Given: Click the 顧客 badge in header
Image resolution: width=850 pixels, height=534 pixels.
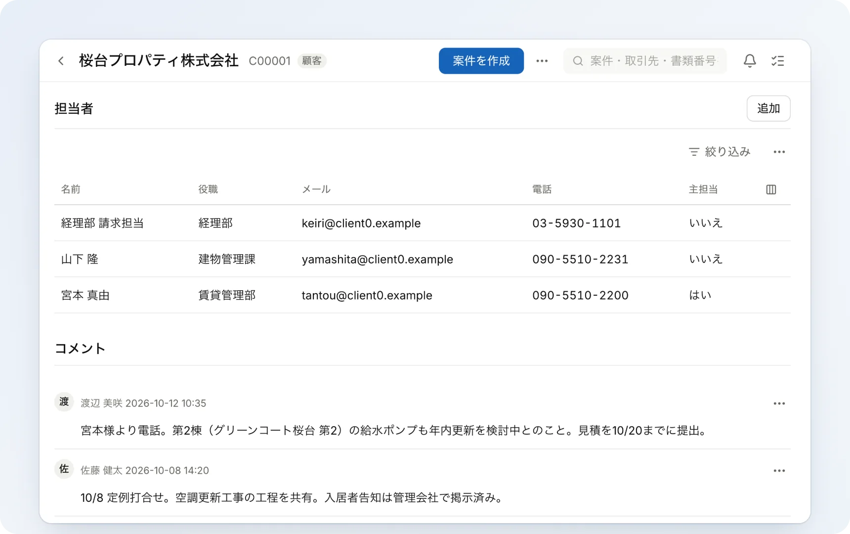Looking at the screenshot, I should (312, 61).
